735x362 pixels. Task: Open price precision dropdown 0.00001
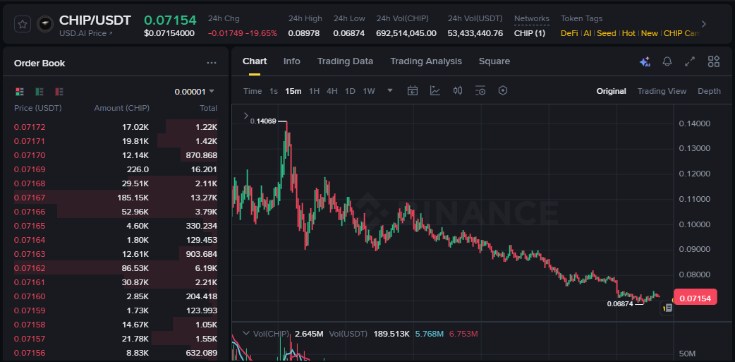click(x=195, y=92)
